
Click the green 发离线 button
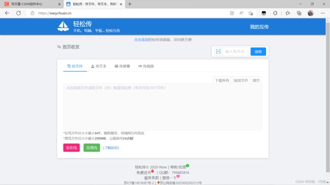pos(92,148)
